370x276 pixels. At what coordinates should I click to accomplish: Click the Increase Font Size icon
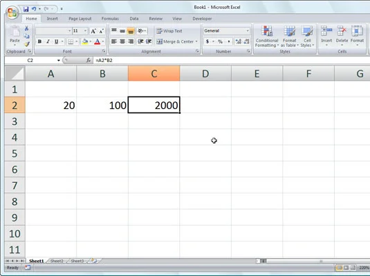coord(93,31)
